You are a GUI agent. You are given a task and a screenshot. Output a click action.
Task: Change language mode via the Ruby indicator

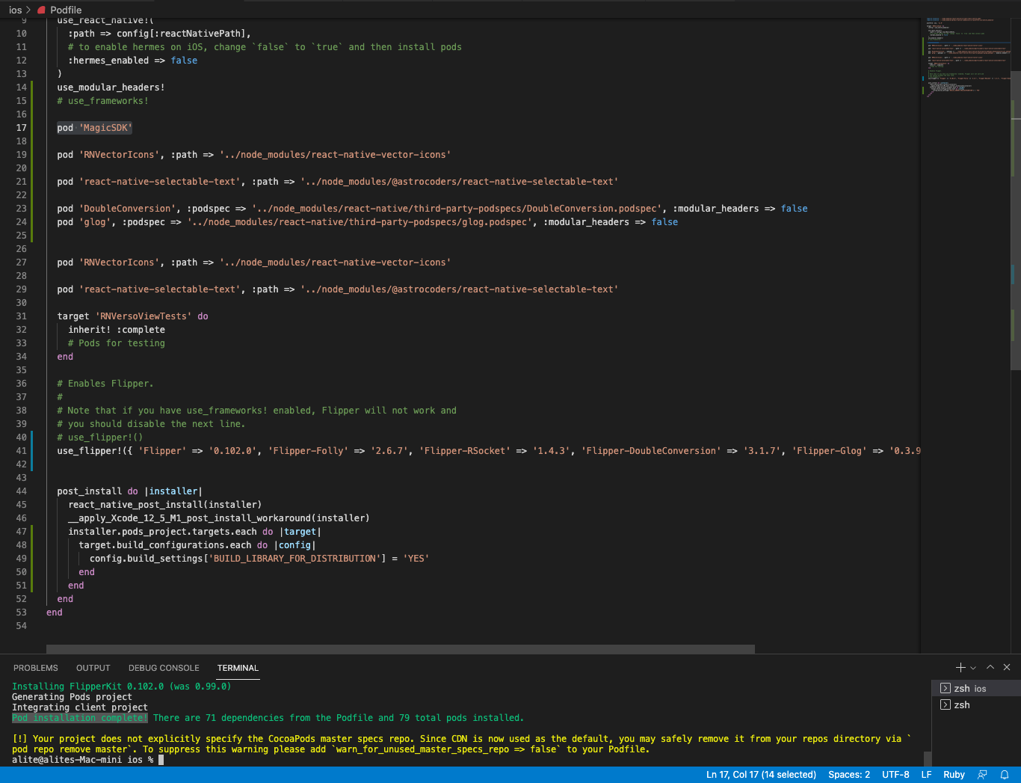click(954, 774)
